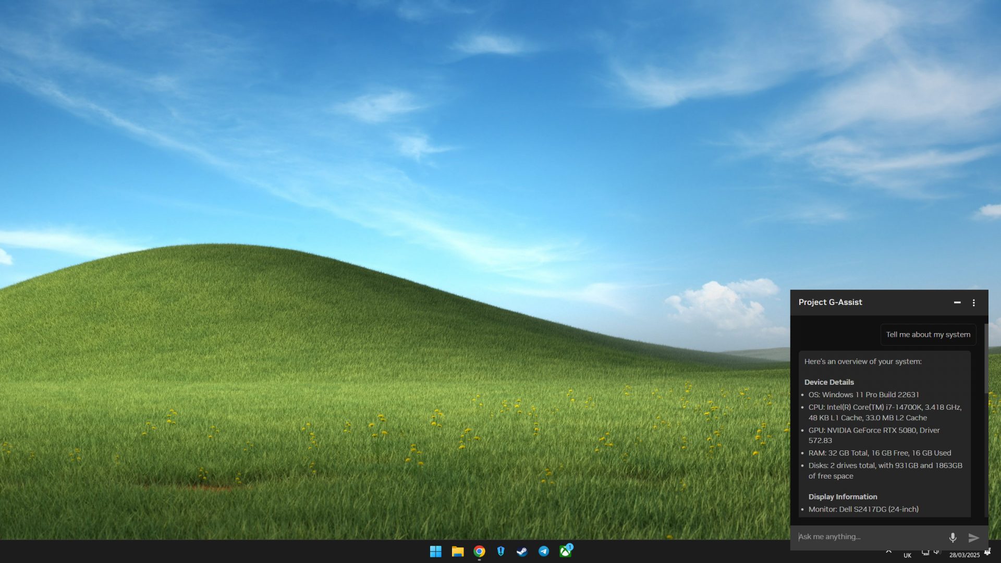Open the Windows Start menu
Screen dimensions: 1001x563
pyautogui.click(x=435, y=552)
